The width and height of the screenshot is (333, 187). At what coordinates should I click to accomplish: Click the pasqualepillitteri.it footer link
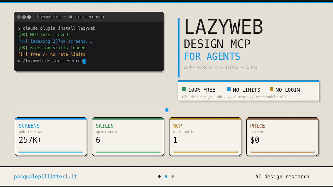coord(46,177)
